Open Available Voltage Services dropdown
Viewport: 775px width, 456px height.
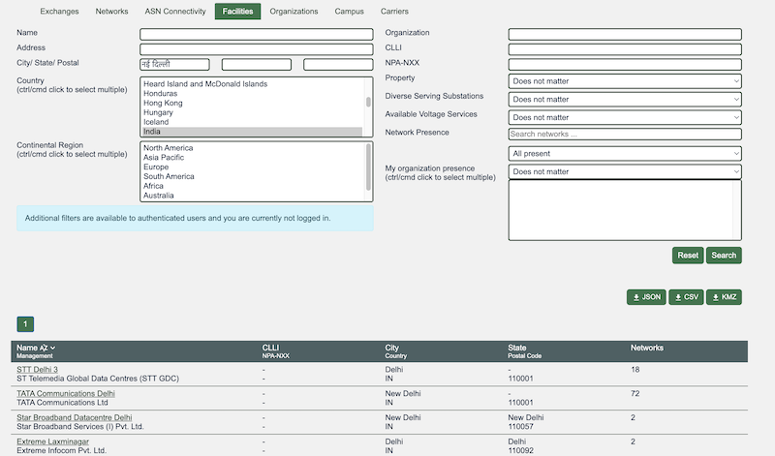click(625, 117)
